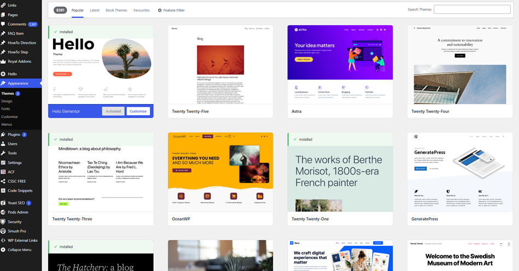Click the Smush Pro icon
The width and height of the screenshot is (519, 271).
(3, 231)
